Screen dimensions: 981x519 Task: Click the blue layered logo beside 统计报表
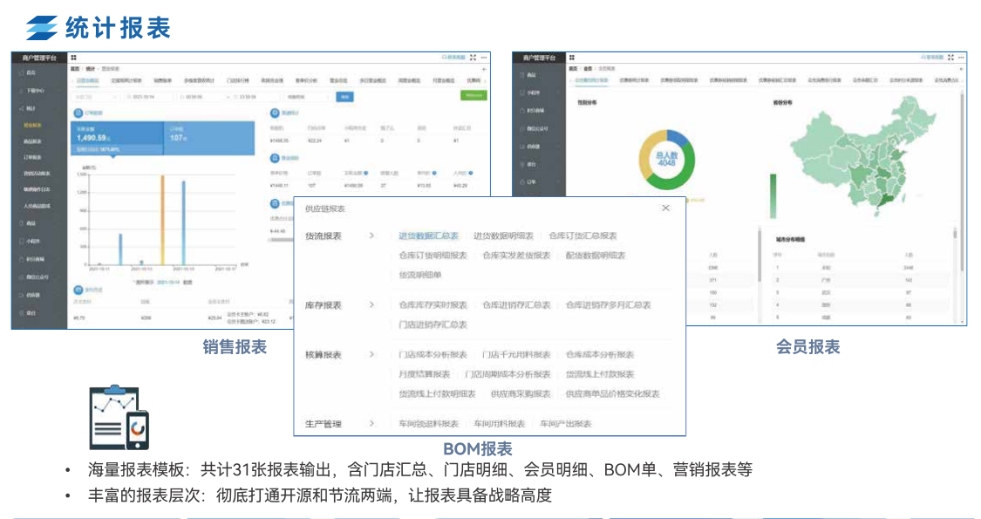coord(41,28)
